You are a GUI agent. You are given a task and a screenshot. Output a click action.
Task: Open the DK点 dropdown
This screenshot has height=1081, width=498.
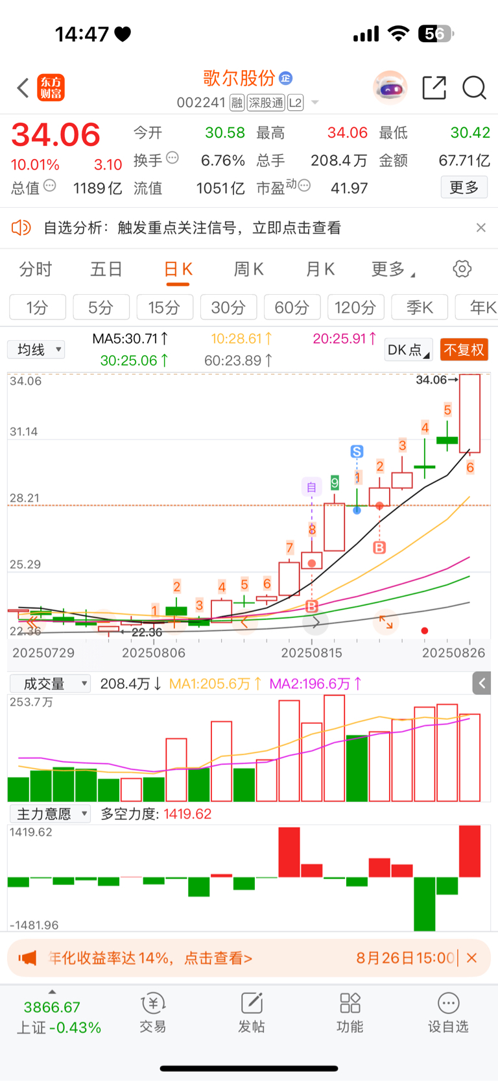coord(409,350)
